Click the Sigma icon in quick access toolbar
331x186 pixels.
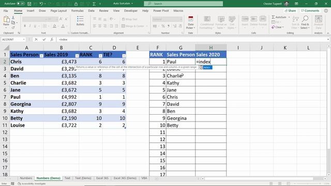pyautogui.click(x=94, y=4)
